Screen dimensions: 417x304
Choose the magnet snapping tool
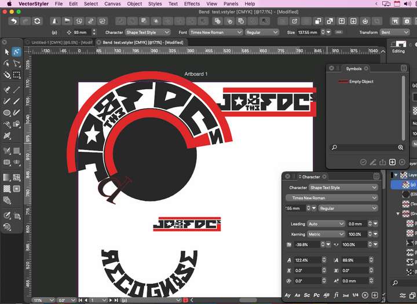click(6, 75)
